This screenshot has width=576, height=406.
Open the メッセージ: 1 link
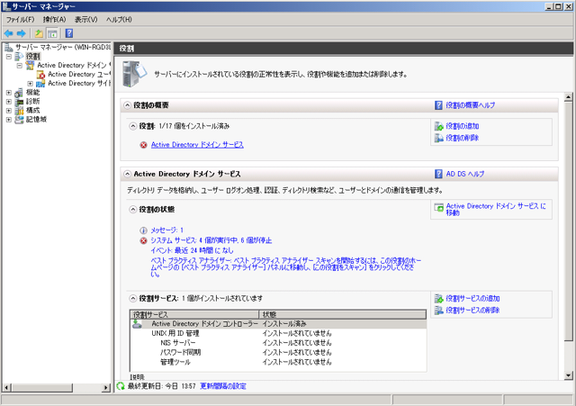tap(166, 230)
